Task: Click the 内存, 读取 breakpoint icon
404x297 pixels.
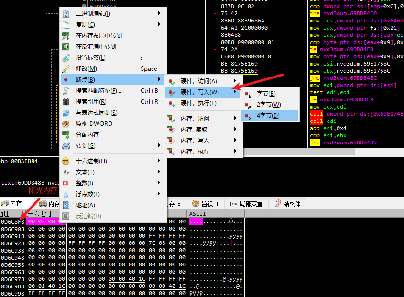Action: click(x=171, y=130)
